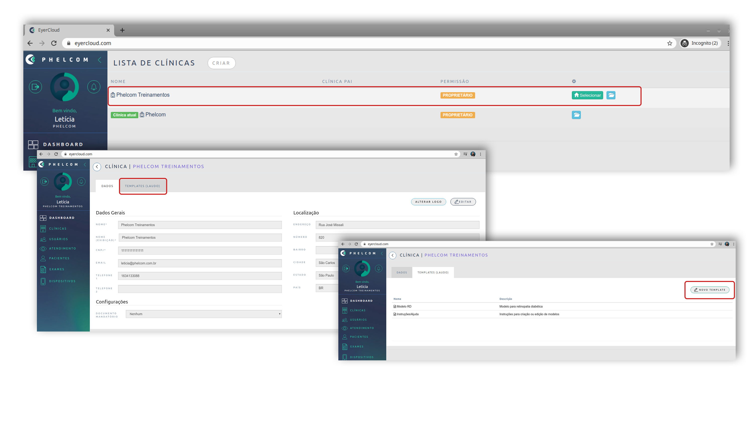The height and width of the screenshot is (423, 753).
Task: Reload page in bottom-right browser window
Action: (x=356, y=244)
